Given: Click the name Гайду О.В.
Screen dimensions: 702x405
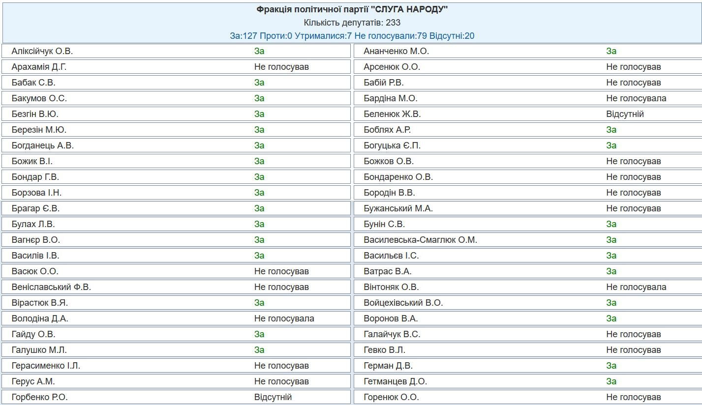Looking at the screenshot, I should 33,334.
